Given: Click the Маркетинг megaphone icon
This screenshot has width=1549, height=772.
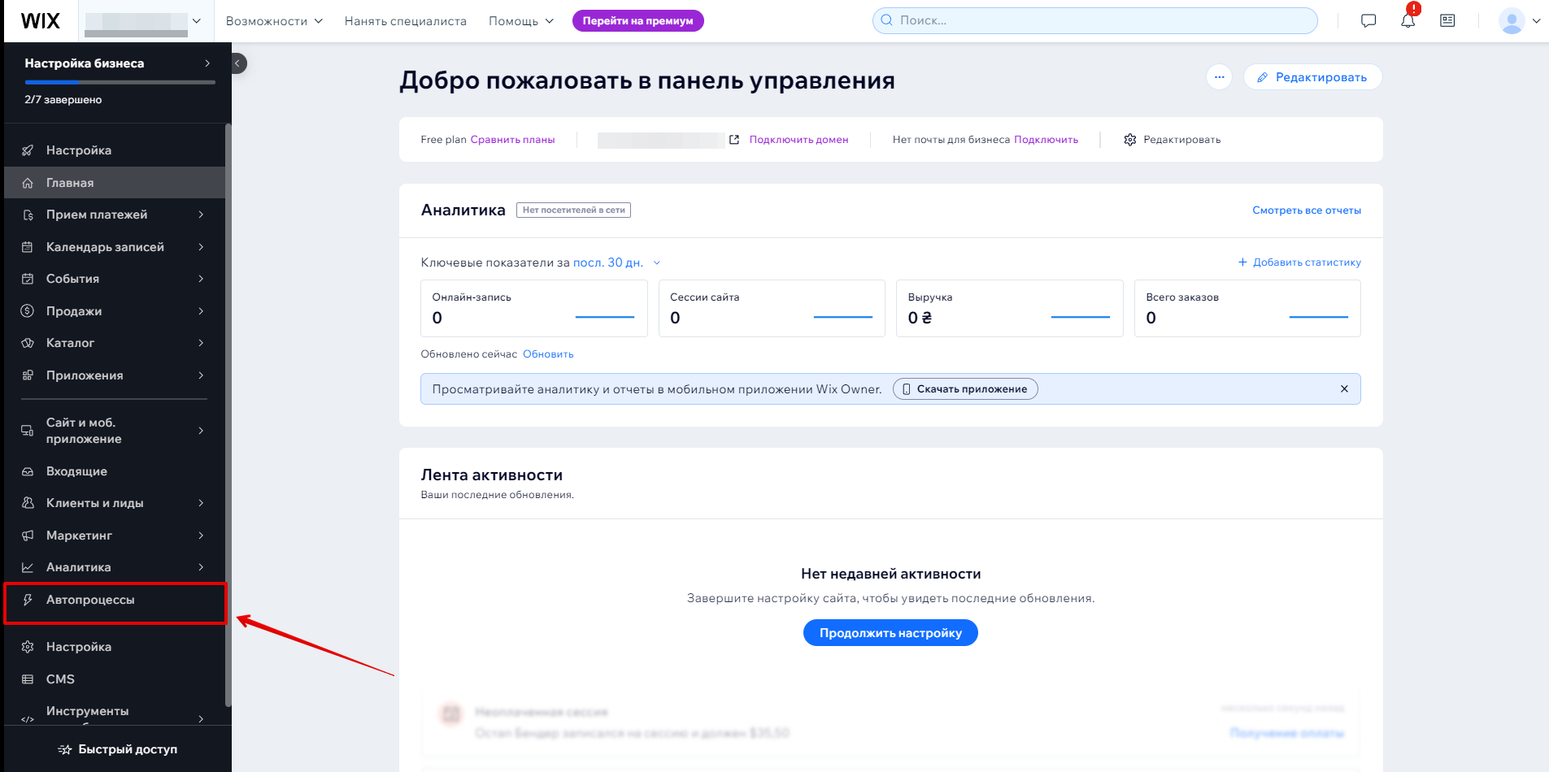Looking at the screenshot, I should click(x=28, y=536).
